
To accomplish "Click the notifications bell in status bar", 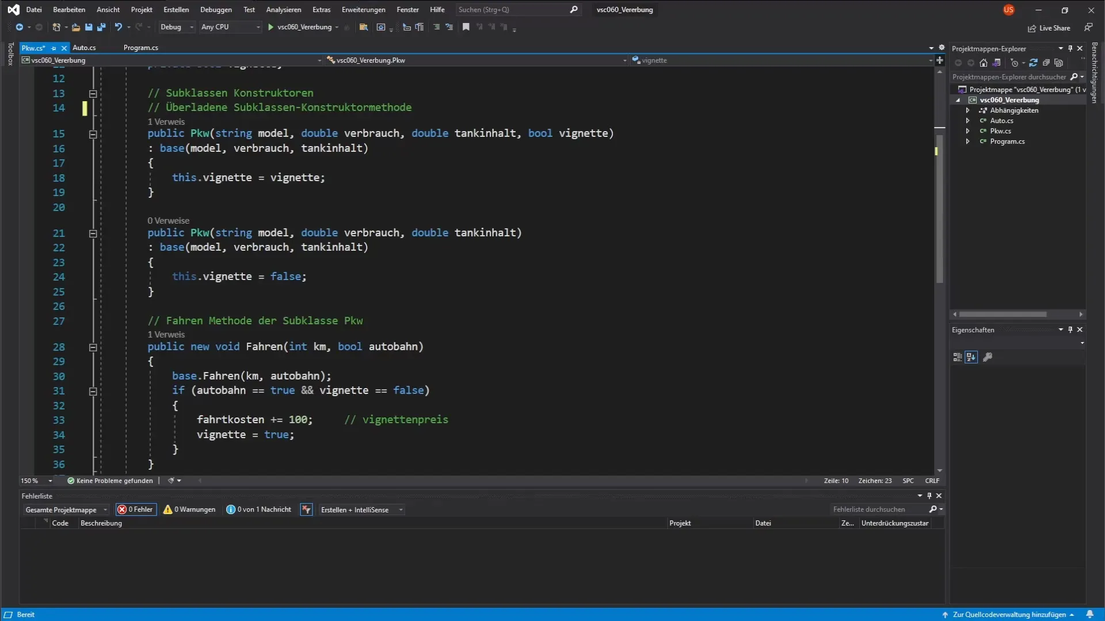I will tap(1089, 615).
